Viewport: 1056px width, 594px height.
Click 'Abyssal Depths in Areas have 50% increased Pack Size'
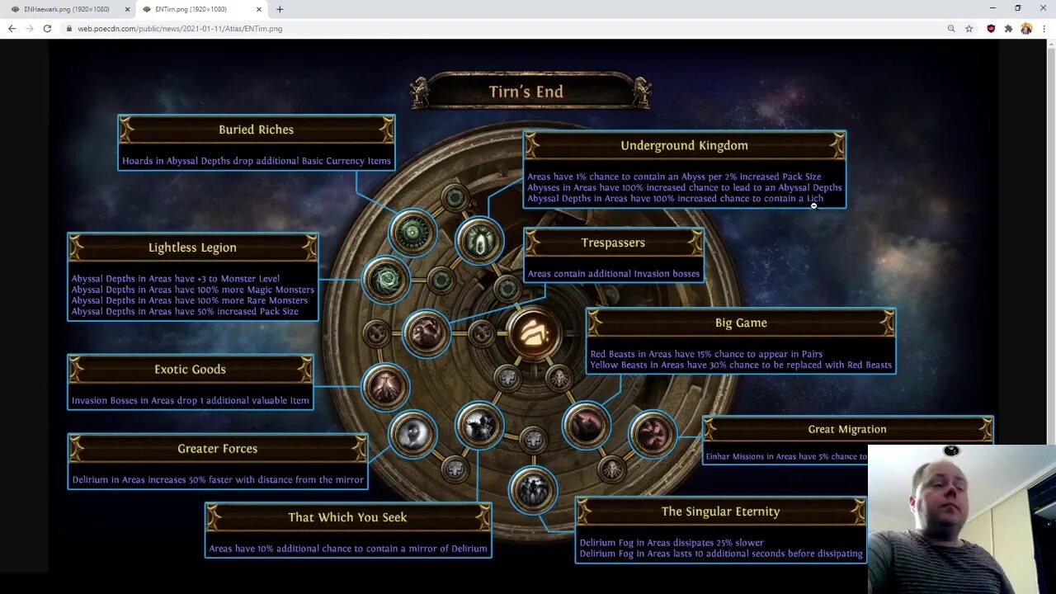click(185, 311)
